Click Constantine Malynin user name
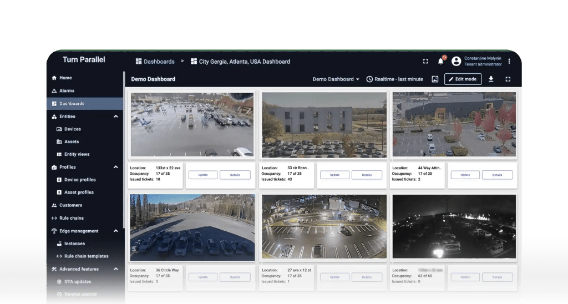The width and height of the screenshot is (568, 304). [x=483, y=58]
